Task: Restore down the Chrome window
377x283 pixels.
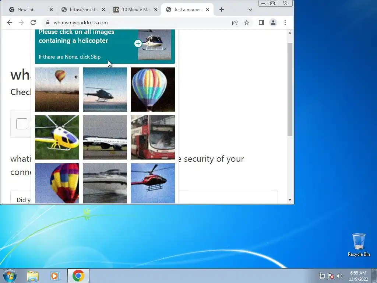Action: (272, 4)
